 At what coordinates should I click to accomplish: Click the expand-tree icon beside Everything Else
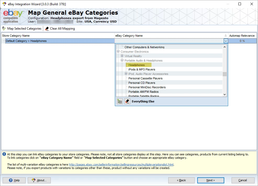(120, 101)
